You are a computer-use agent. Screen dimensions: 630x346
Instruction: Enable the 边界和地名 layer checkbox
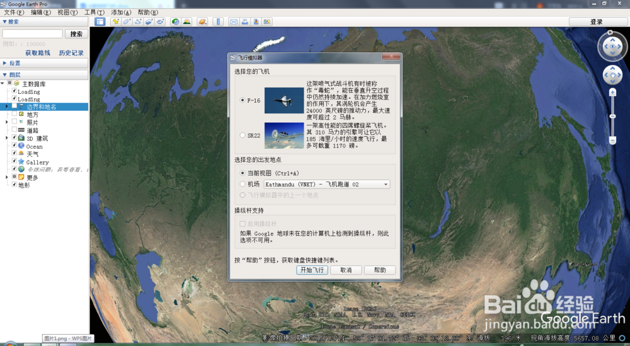14,107
